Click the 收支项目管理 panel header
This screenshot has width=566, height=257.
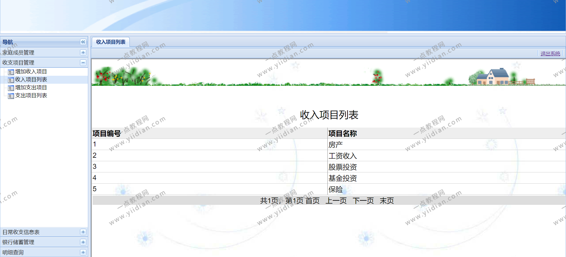click(x=44, y=62)
